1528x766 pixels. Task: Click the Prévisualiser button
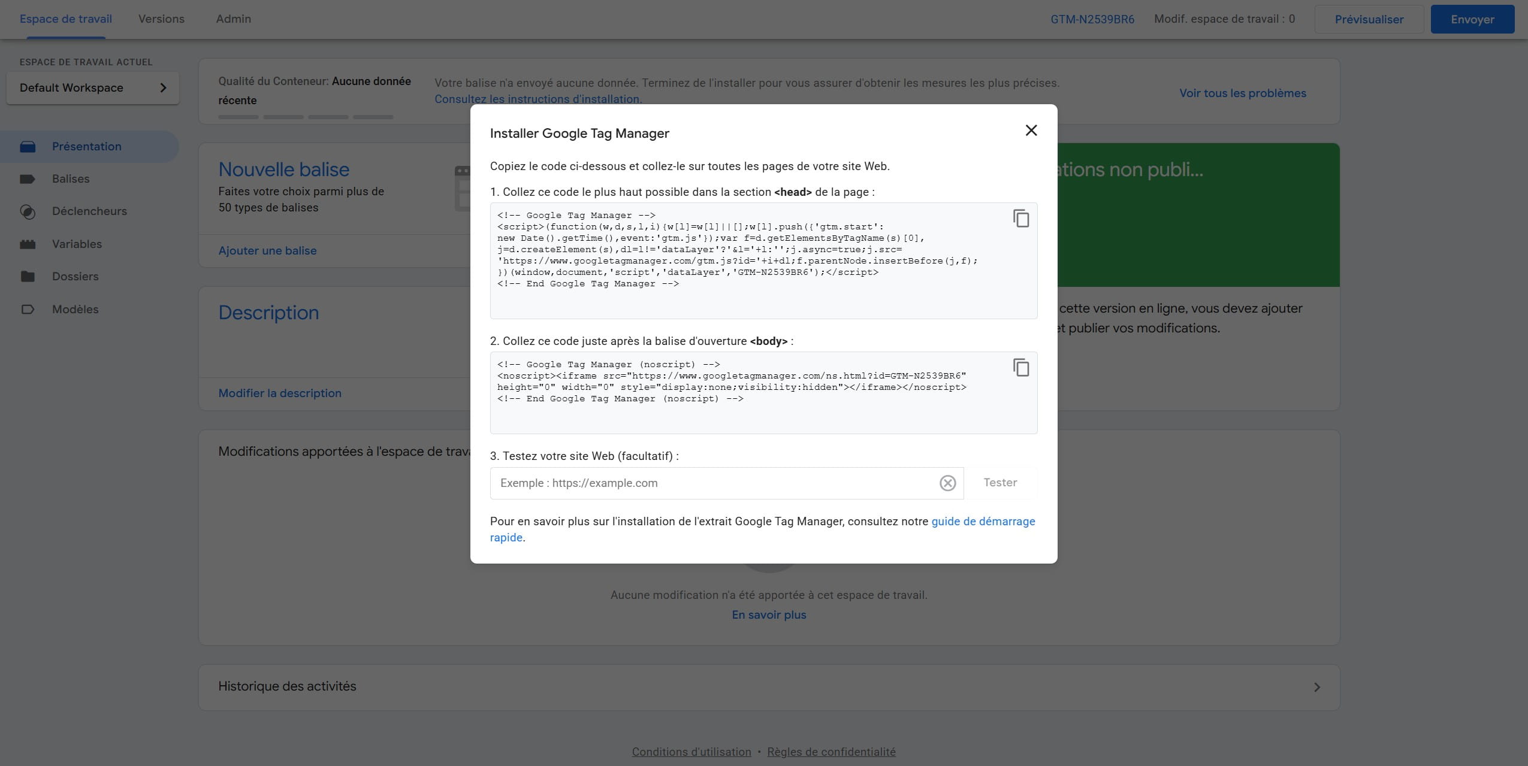[x=1369, y=19]
